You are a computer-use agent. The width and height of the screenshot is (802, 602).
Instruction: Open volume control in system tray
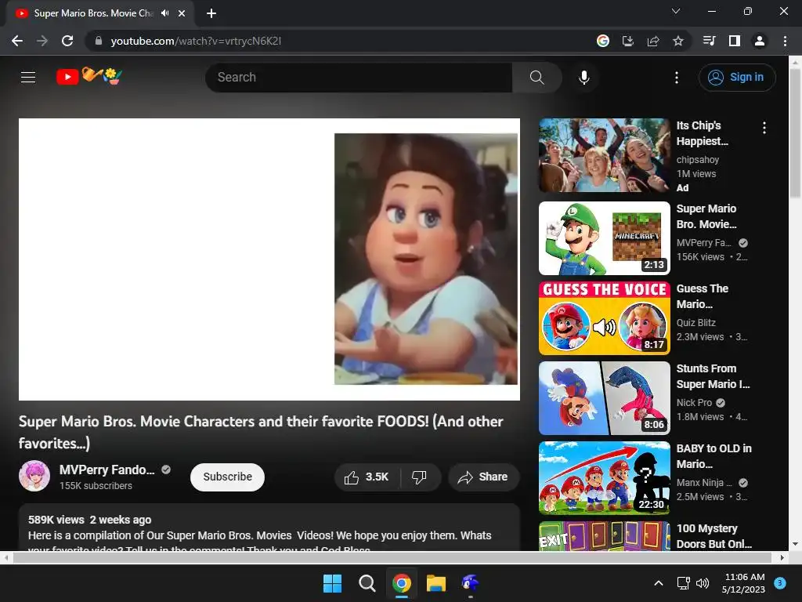click(x=703, y=583)
